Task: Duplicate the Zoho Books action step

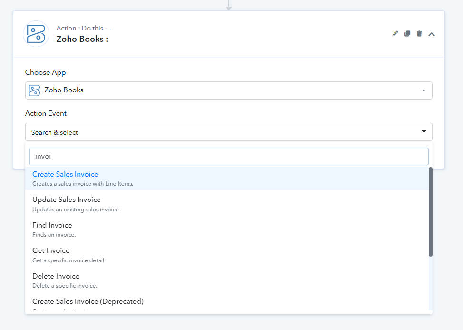Action: coord(407,34)
